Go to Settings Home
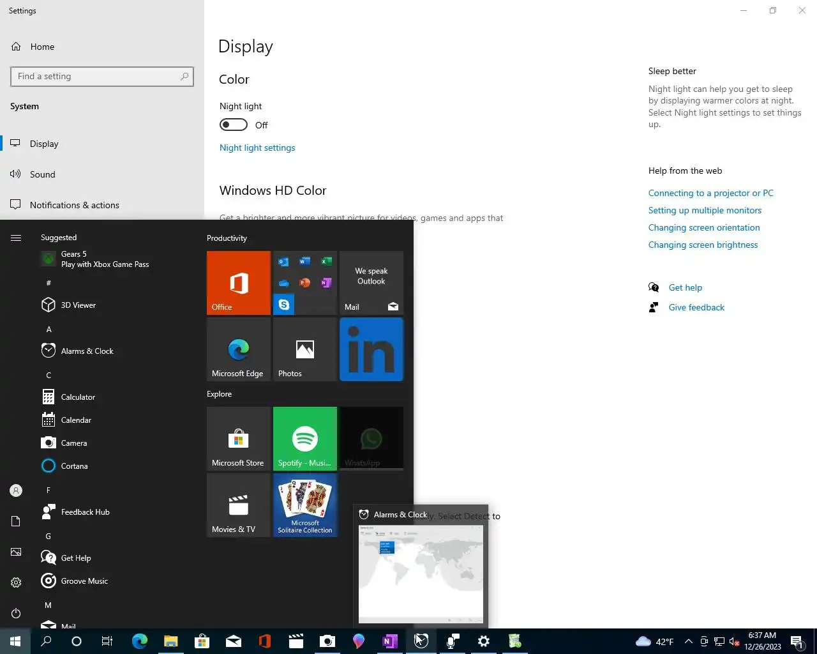This screenshot has width=817, height=654. click(x=102, y=47)
